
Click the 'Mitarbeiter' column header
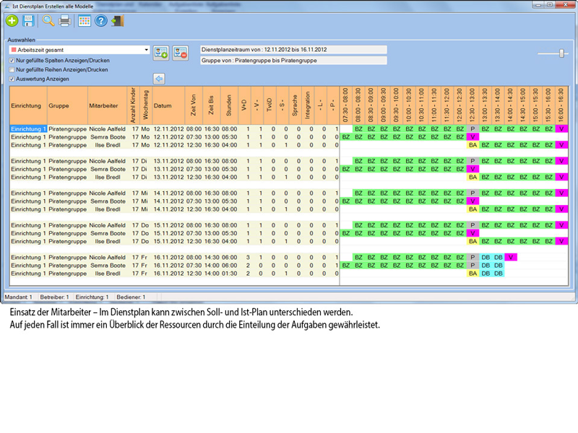tap(103, 105)
